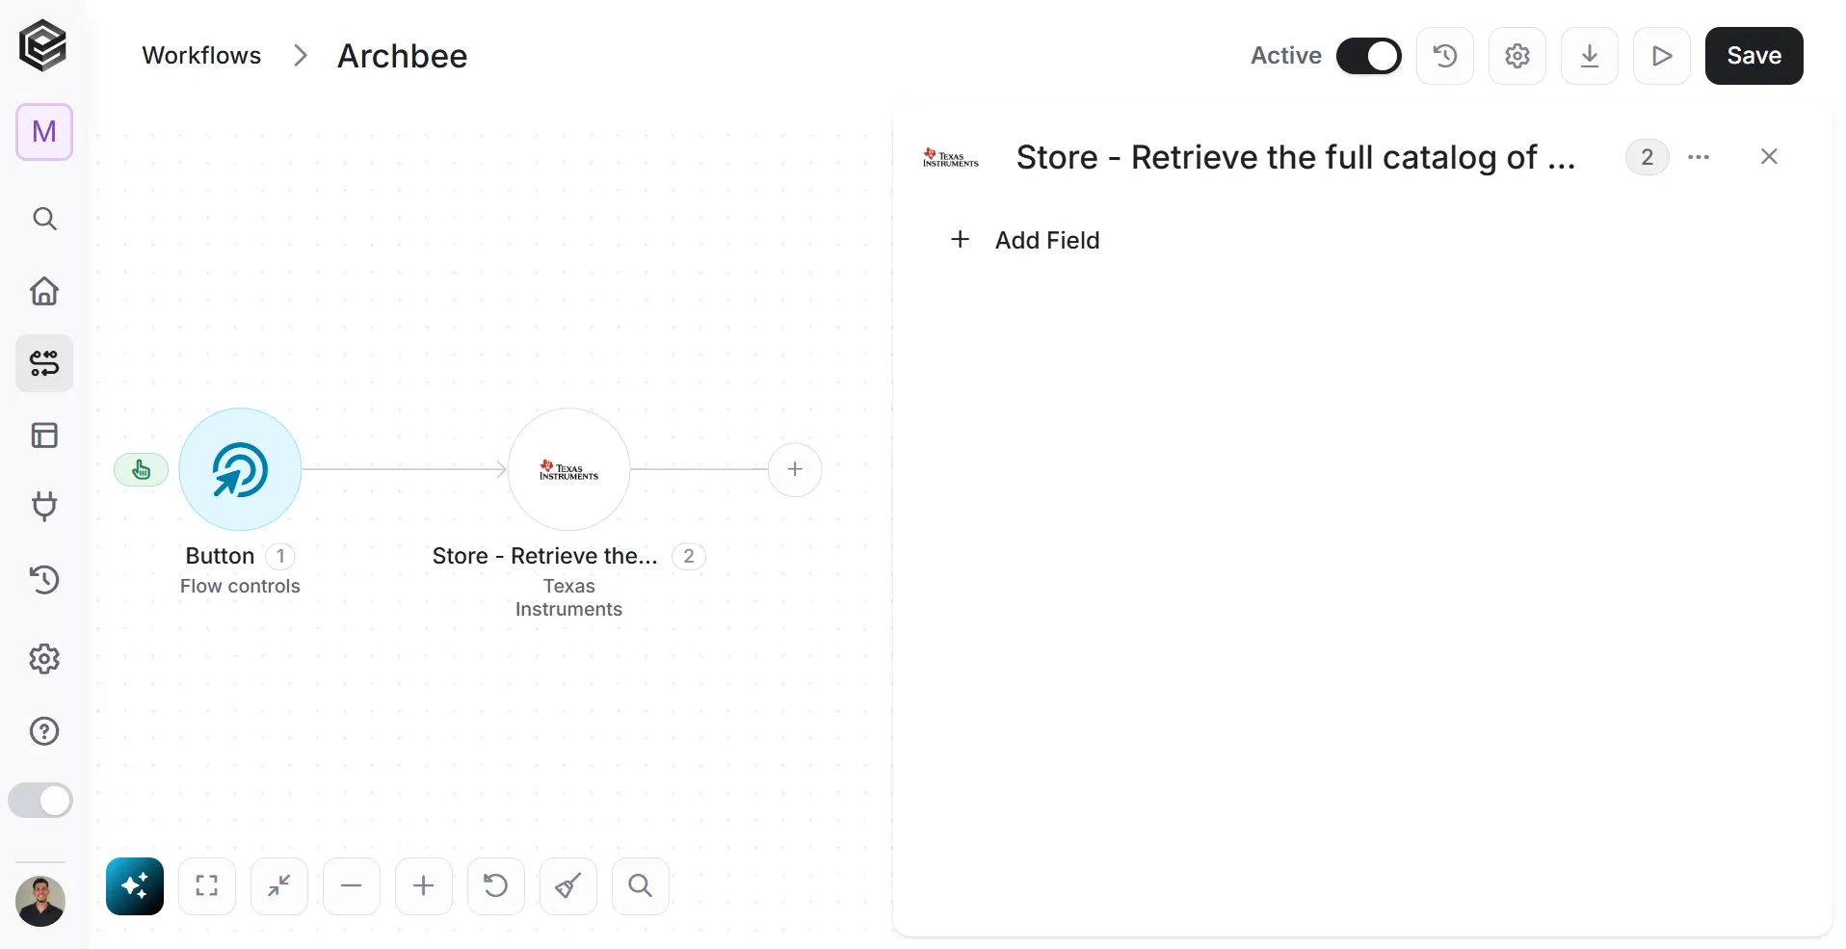
Task: Add a new step with the plus node
Action: point(795,469)
